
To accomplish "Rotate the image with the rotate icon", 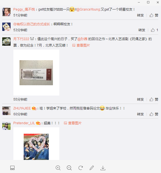I will [80, 168].
